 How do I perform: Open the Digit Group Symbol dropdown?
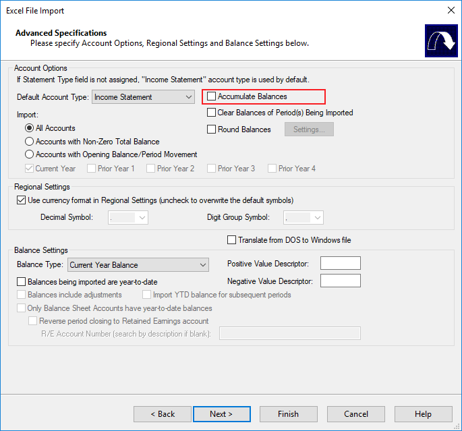[x=304, y=218]
